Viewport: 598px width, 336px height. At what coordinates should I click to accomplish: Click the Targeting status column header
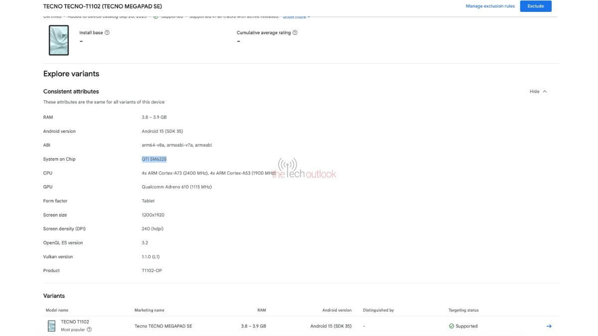pos(463,310)
